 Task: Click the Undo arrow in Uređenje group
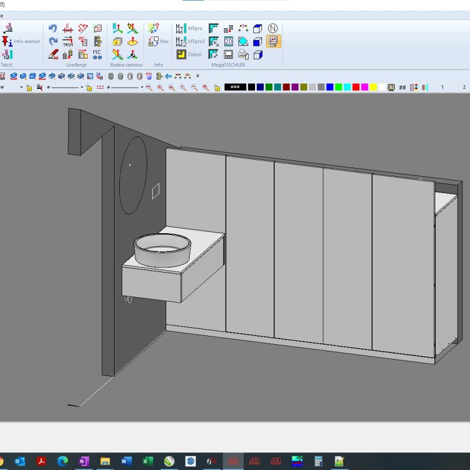pyautogui.click(x=53, y=29)
